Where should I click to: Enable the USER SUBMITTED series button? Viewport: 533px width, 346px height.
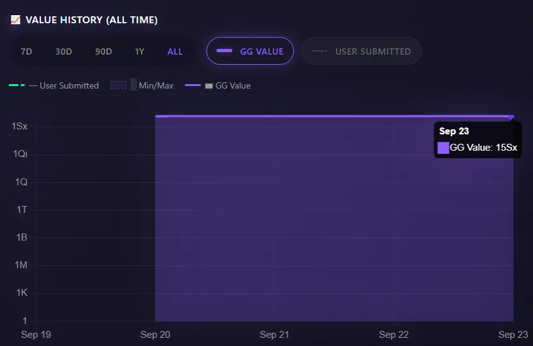coord(361,51)
